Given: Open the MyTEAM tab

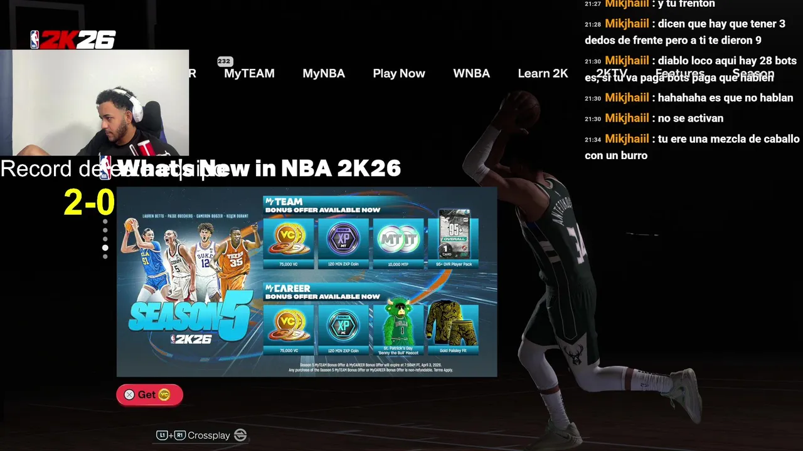Looking at the screenshot, I should pos(249,73).
